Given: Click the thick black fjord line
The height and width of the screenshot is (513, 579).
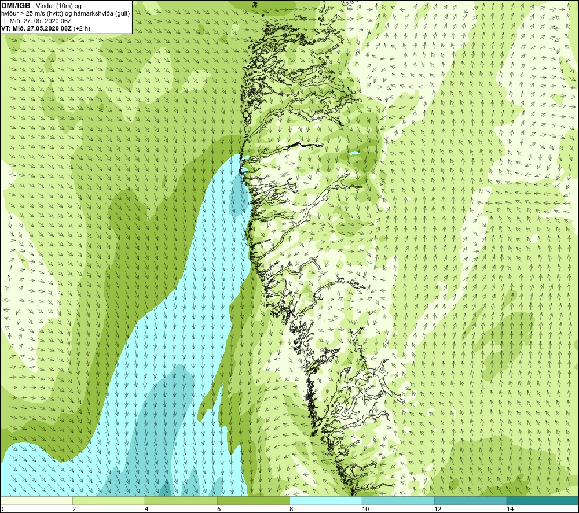Looking at the screenshot, I should click(306, 145).
